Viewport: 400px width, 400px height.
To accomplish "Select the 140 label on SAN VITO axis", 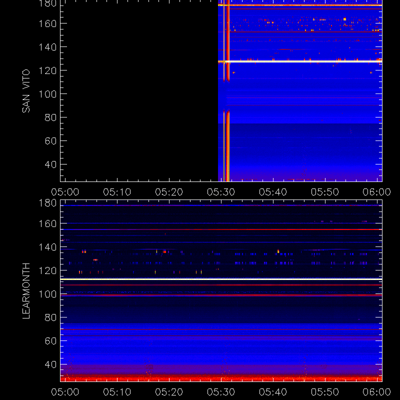I will tap(47, 47).
